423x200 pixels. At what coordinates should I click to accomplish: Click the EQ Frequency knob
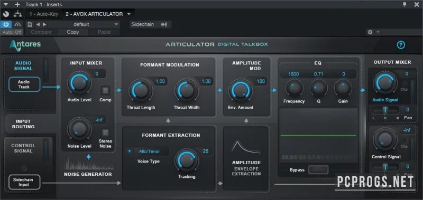coord(294,88)
